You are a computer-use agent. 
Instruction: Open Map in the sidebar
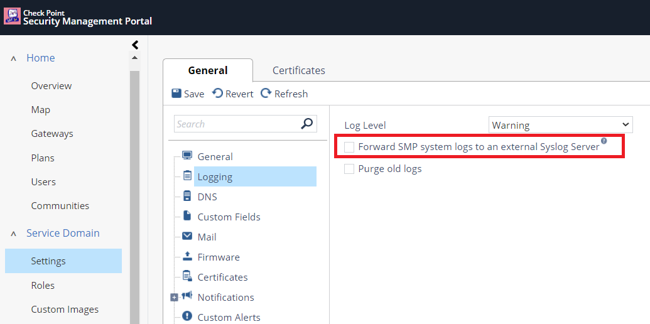[41, 110]
